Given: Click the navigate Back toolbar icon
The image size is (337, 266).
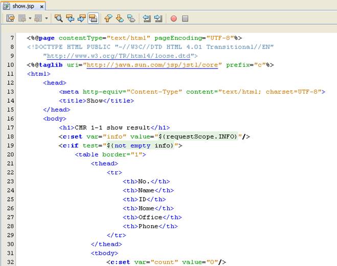Looking at the screenshot, I should click(x=22, y=18).
